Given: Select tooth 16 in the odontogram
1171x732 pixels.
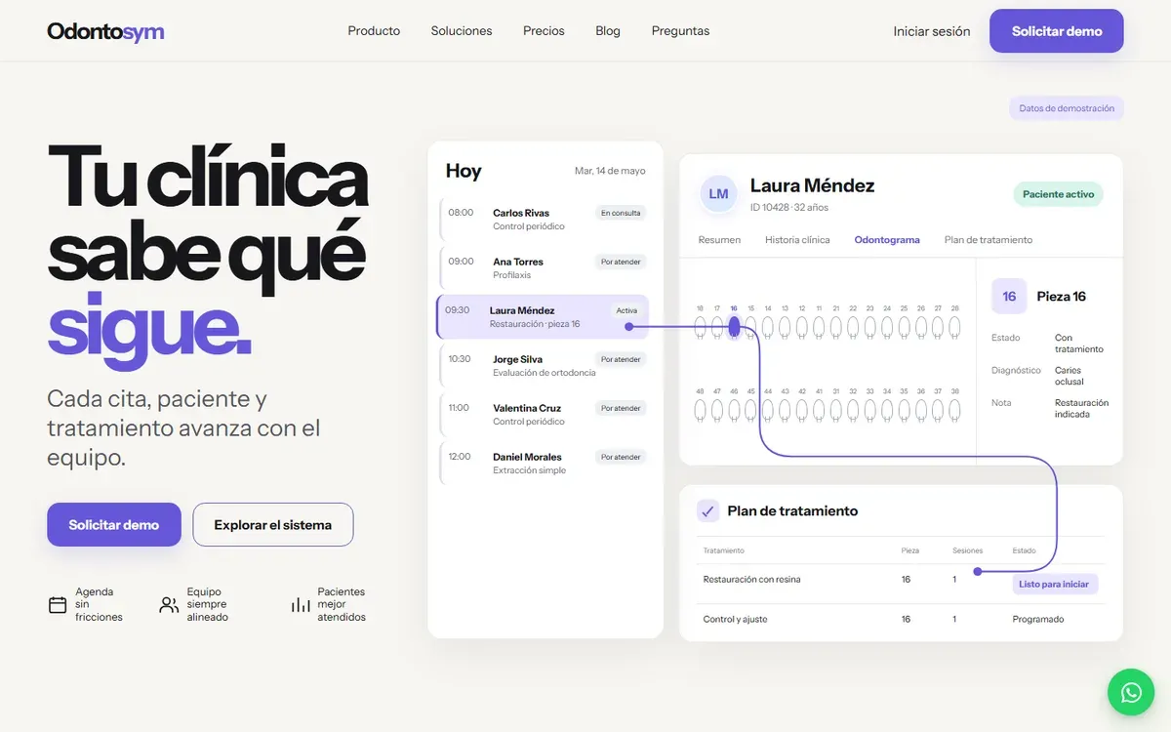Looking at the screenshot, I should (x=734, y=327).
